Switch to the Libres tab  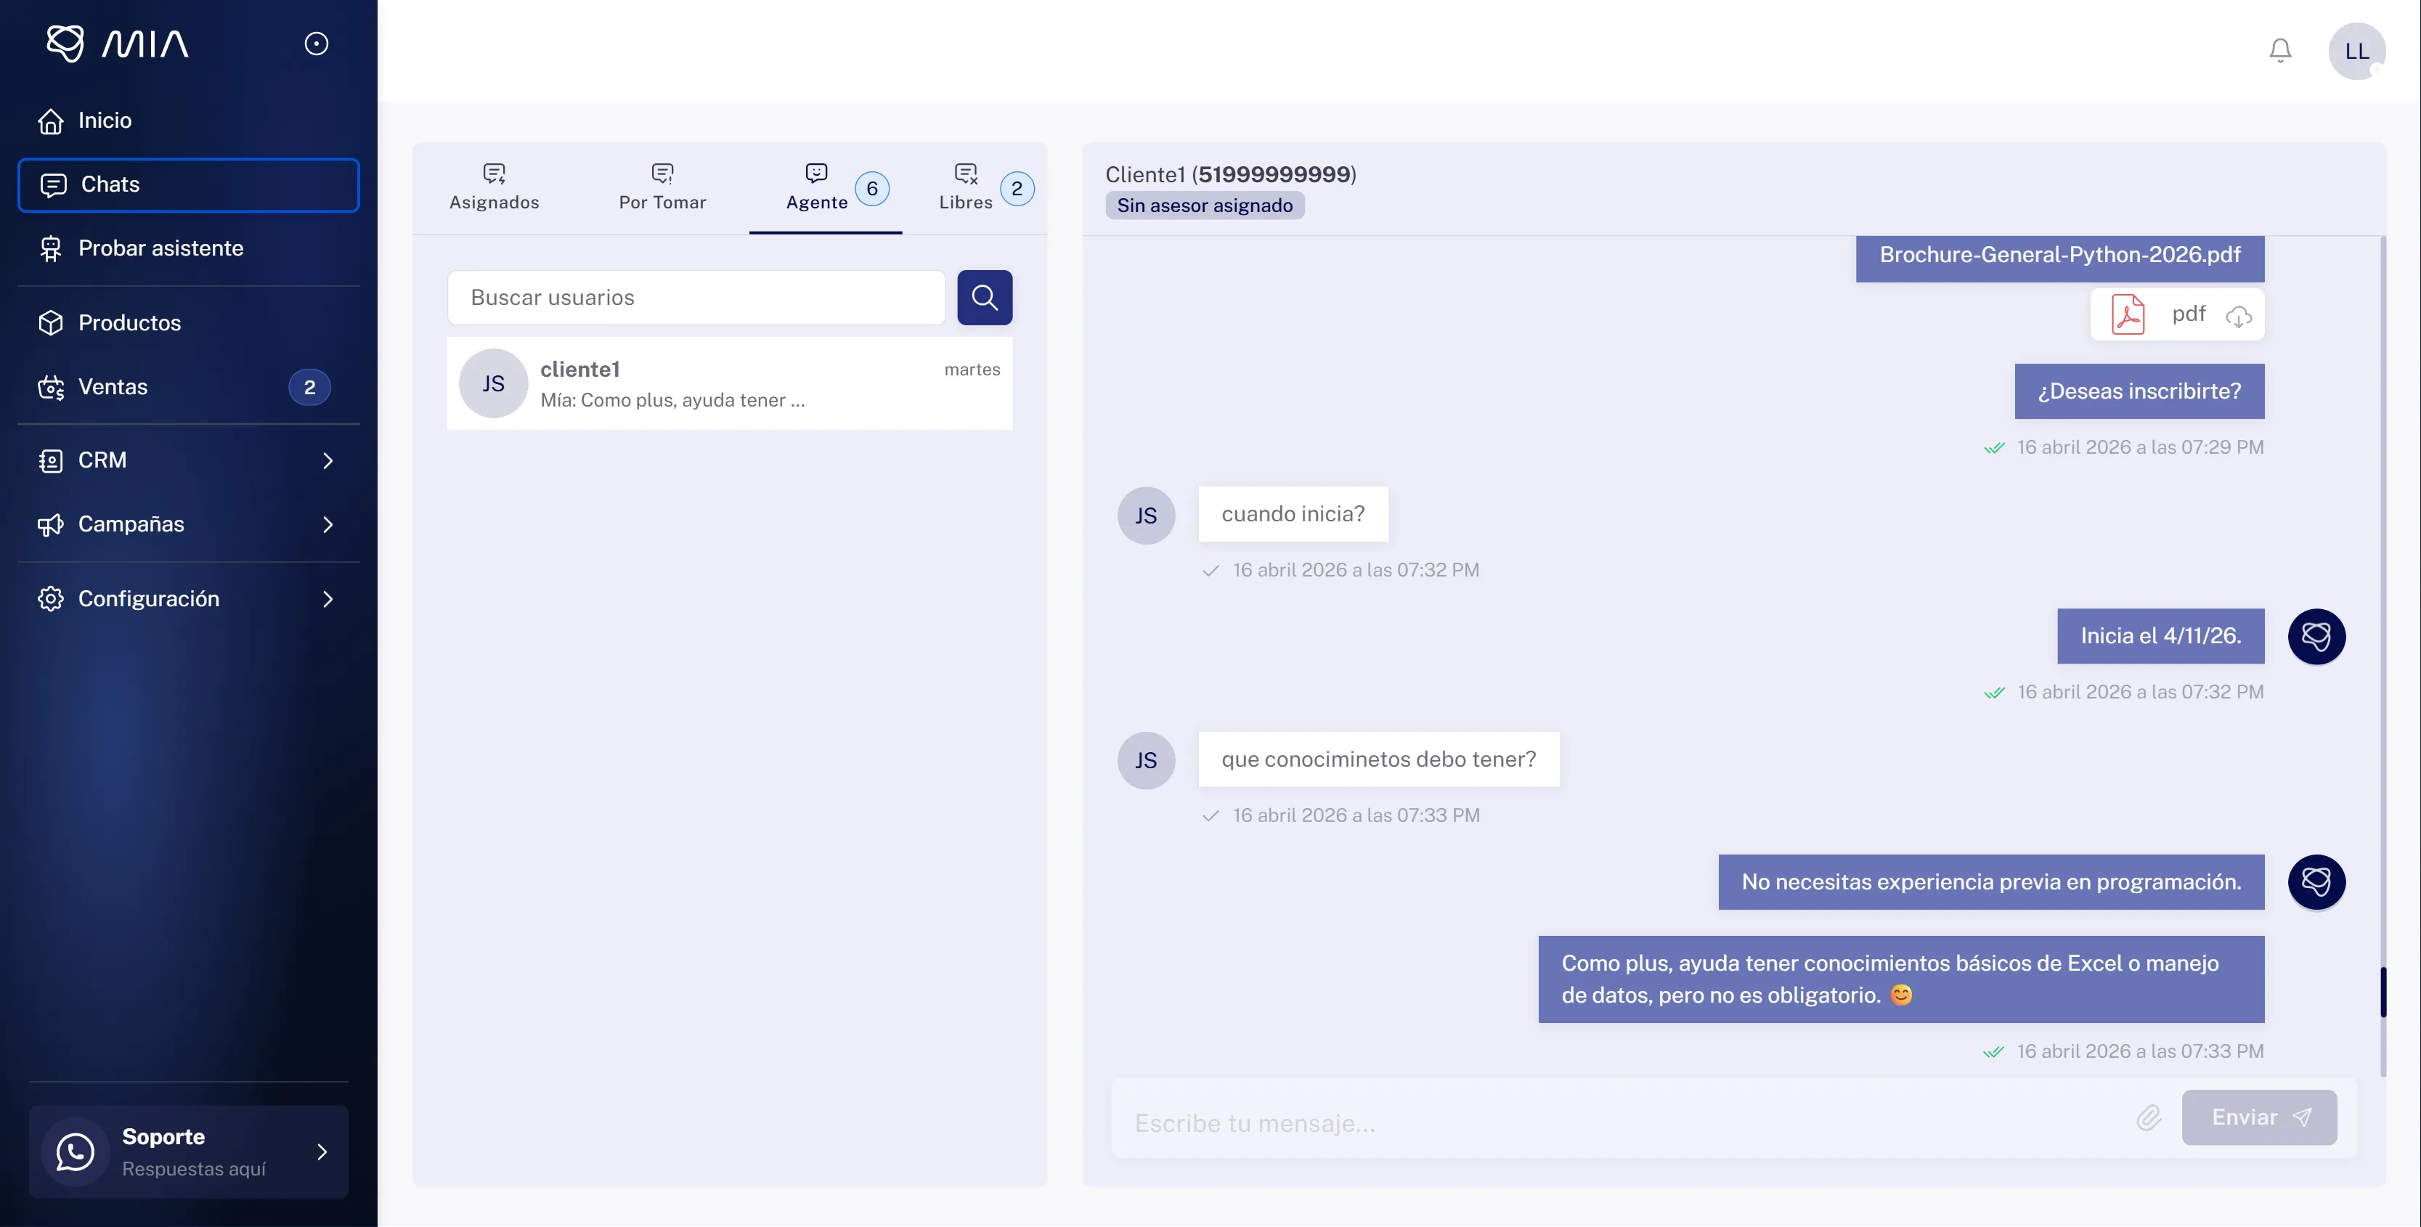tap(966, 188)
